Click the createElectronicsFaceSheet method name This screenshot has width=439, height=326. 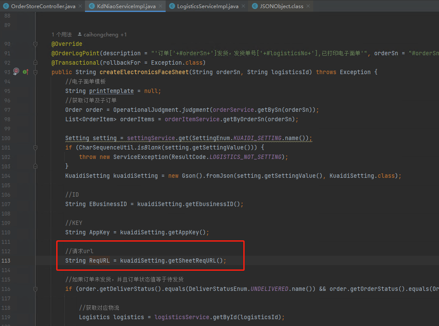point(144,72)
